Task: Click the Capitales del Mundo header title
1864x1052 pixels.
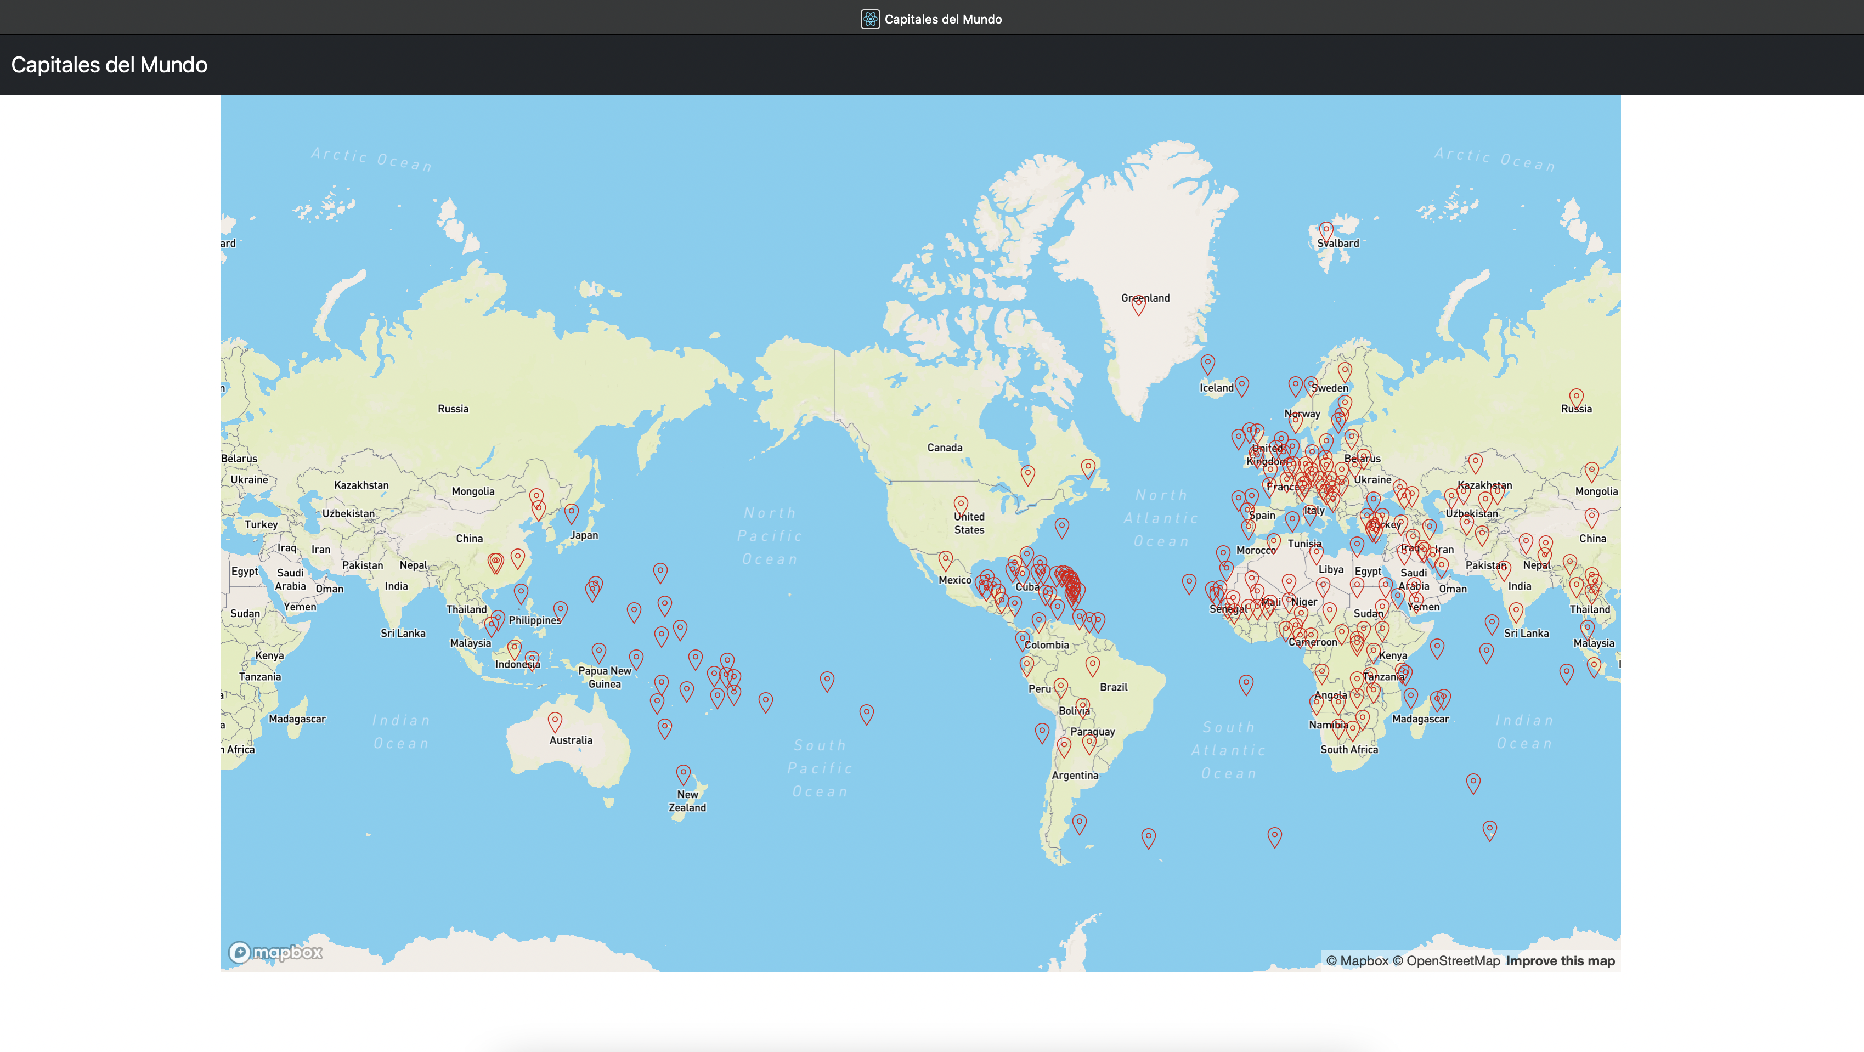Action: click(109, 65)
